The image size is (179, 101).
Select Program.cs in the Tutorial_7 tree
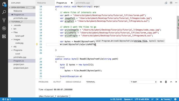coord(19,61)
